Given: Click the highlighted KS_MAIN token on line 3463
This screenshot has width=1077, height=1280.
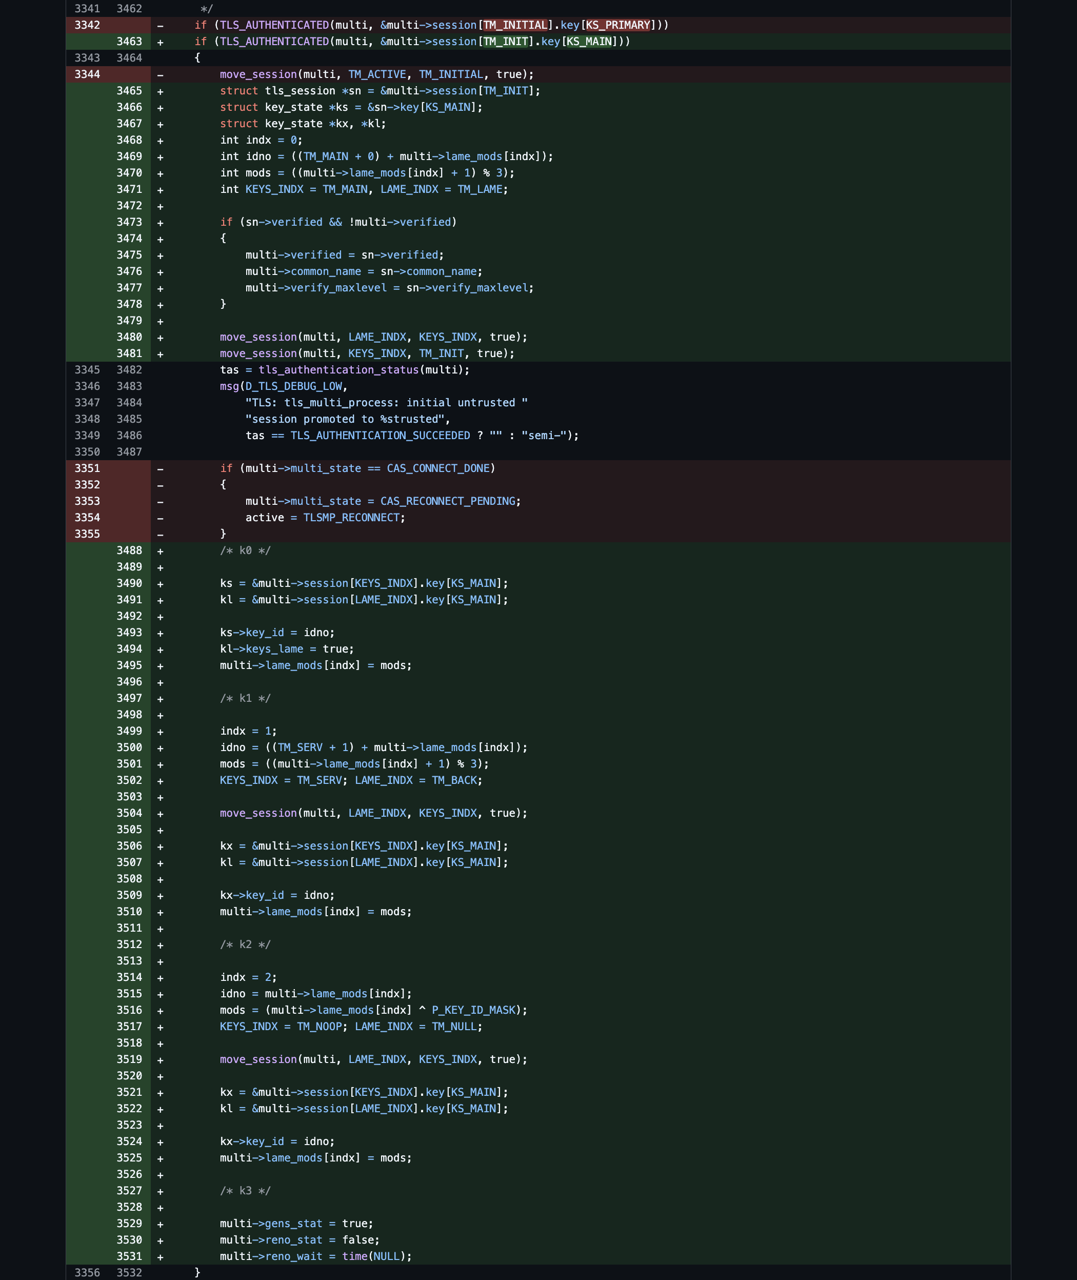Looking at the screenshot, I should click(589, 42).
